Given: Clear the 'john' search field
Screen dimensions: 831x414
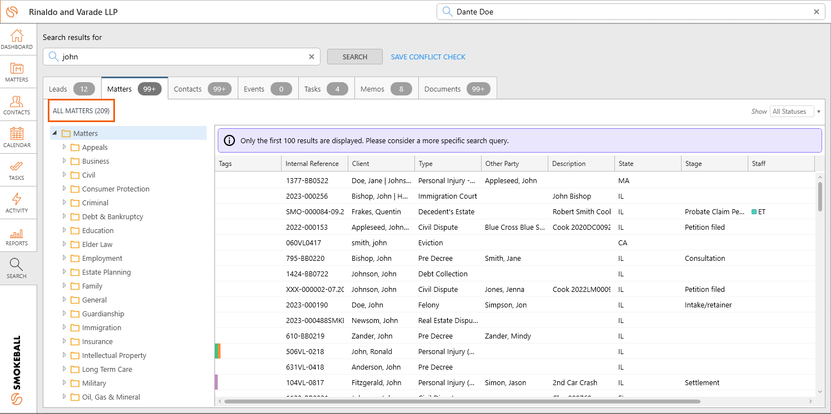Looking at the screenshot, I should click(x=312, y=57).
